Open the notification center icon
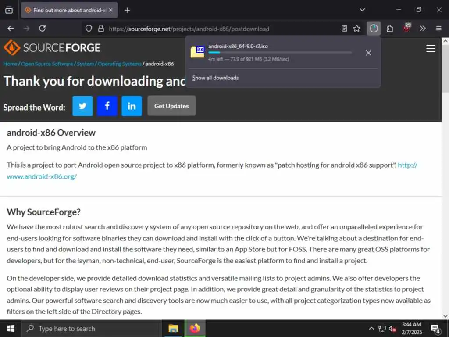The image size is (449, 337). coord(435,329)
